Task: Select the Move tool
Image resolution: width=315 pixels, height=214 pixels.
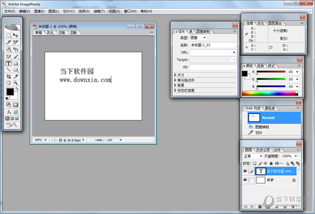Action: (x=15, y=35)
